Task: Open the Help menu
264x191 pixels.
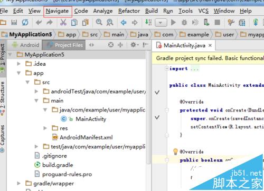Action: coord(246,11)
